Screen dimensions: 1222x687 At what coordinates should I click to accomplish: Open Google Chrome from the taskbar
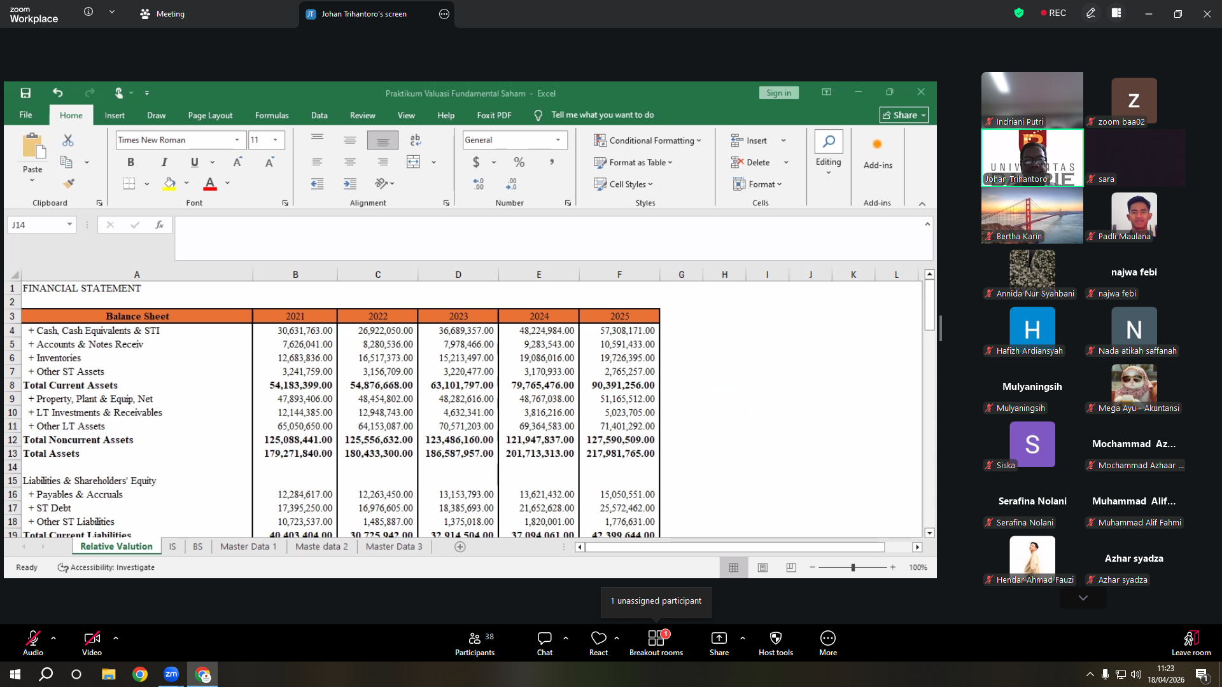[x=140, y=674]
